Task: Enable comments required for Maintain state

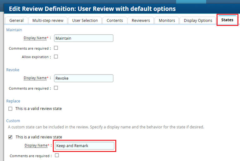Action: (56, 48)
